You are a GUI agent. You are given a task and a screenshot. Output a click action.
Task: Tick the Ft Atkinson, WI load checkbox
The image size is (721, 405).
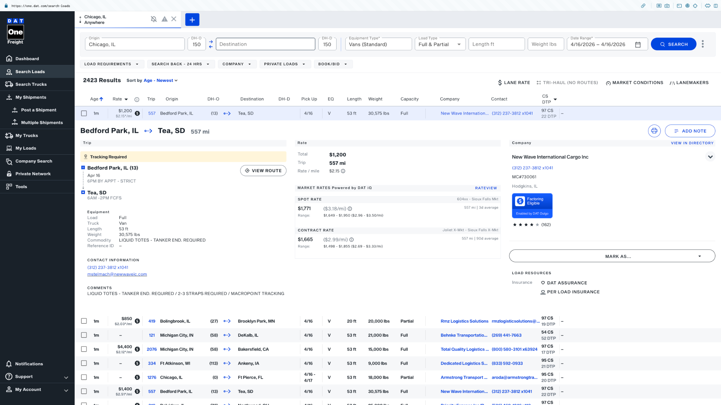(x=84, y=363)
